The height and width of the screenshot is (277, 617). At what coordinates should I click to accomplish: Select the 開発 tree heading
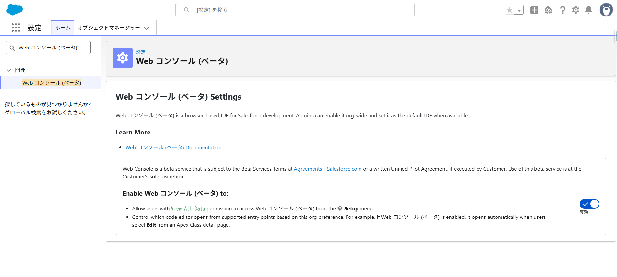[x=20, y=70]
